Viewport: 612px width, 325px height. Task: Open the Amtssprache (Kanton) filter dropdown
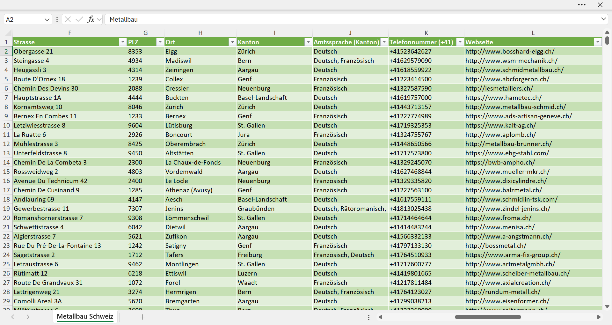click(x=384, y=42)
